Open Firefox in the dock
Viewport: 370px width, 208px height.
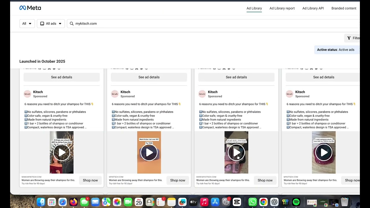73,202
